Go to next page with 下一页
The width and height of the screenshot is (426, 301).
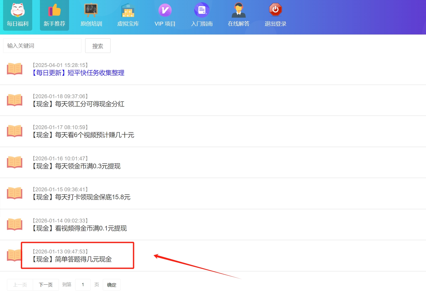pyautogui.click(x=46, y=285)
